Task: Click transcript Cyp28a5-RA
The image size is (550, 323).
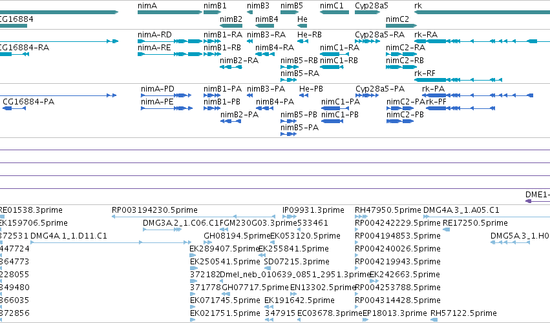Action: (367, 41)
